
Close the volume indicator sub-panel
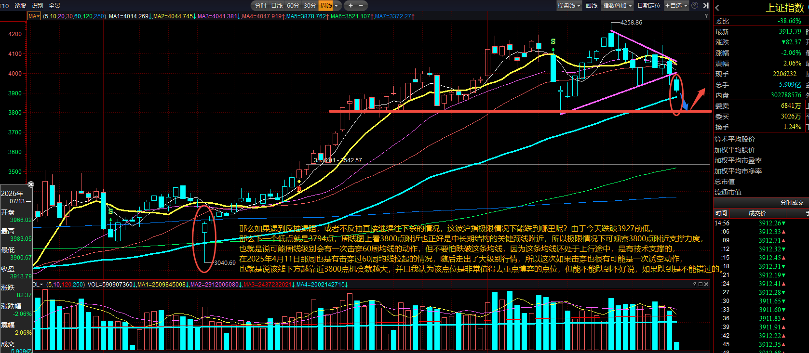point(706,284)
